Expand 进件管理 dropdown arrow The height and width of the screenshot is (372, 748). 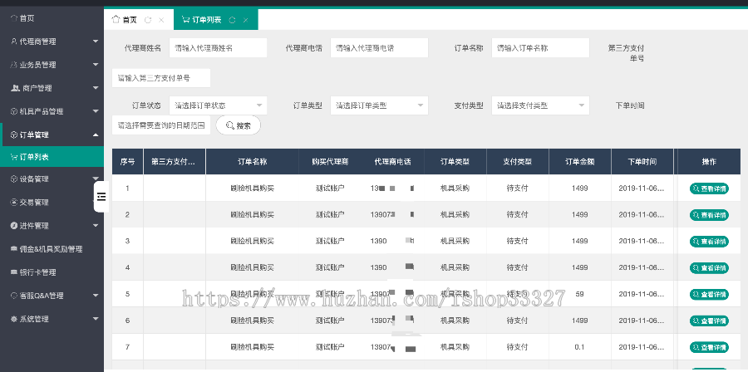click(96, 226)
